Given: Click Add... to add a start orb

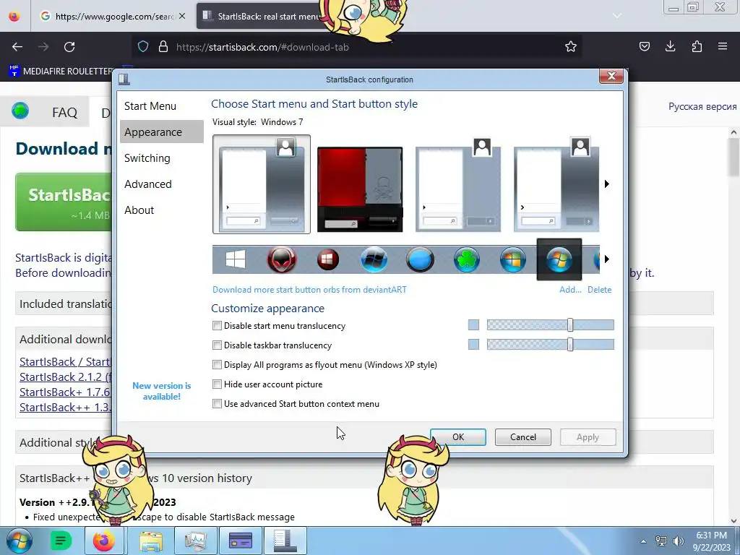Looking at the screenshot, I should pos(570,290).
